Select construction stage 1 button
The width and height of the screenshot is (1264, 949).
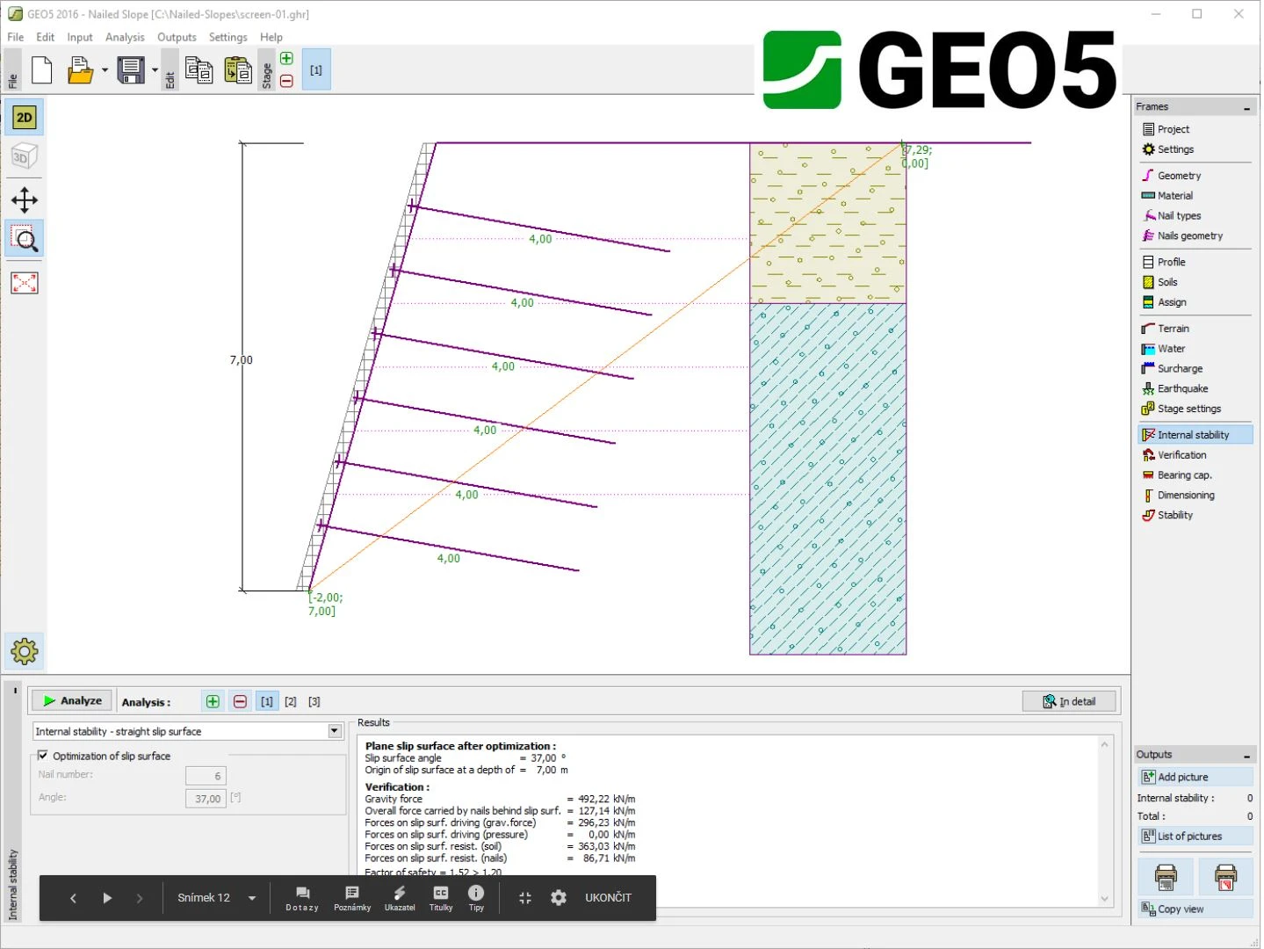coord(316,70)
